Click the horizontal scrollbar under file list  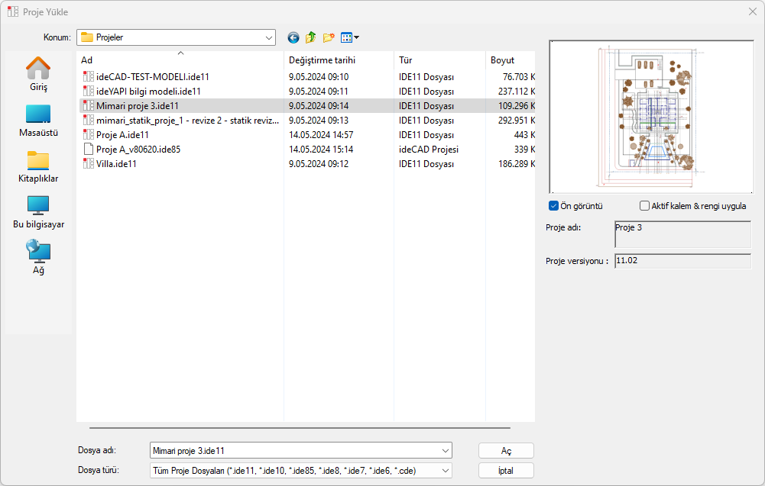pos(300,428)
